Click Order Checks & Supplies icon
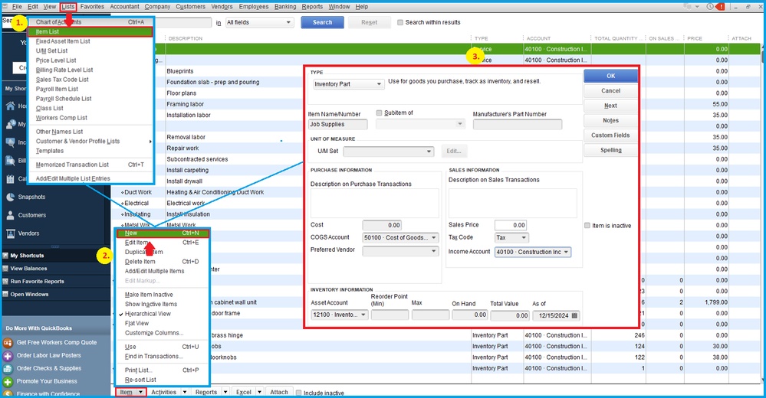 point(8,369)
